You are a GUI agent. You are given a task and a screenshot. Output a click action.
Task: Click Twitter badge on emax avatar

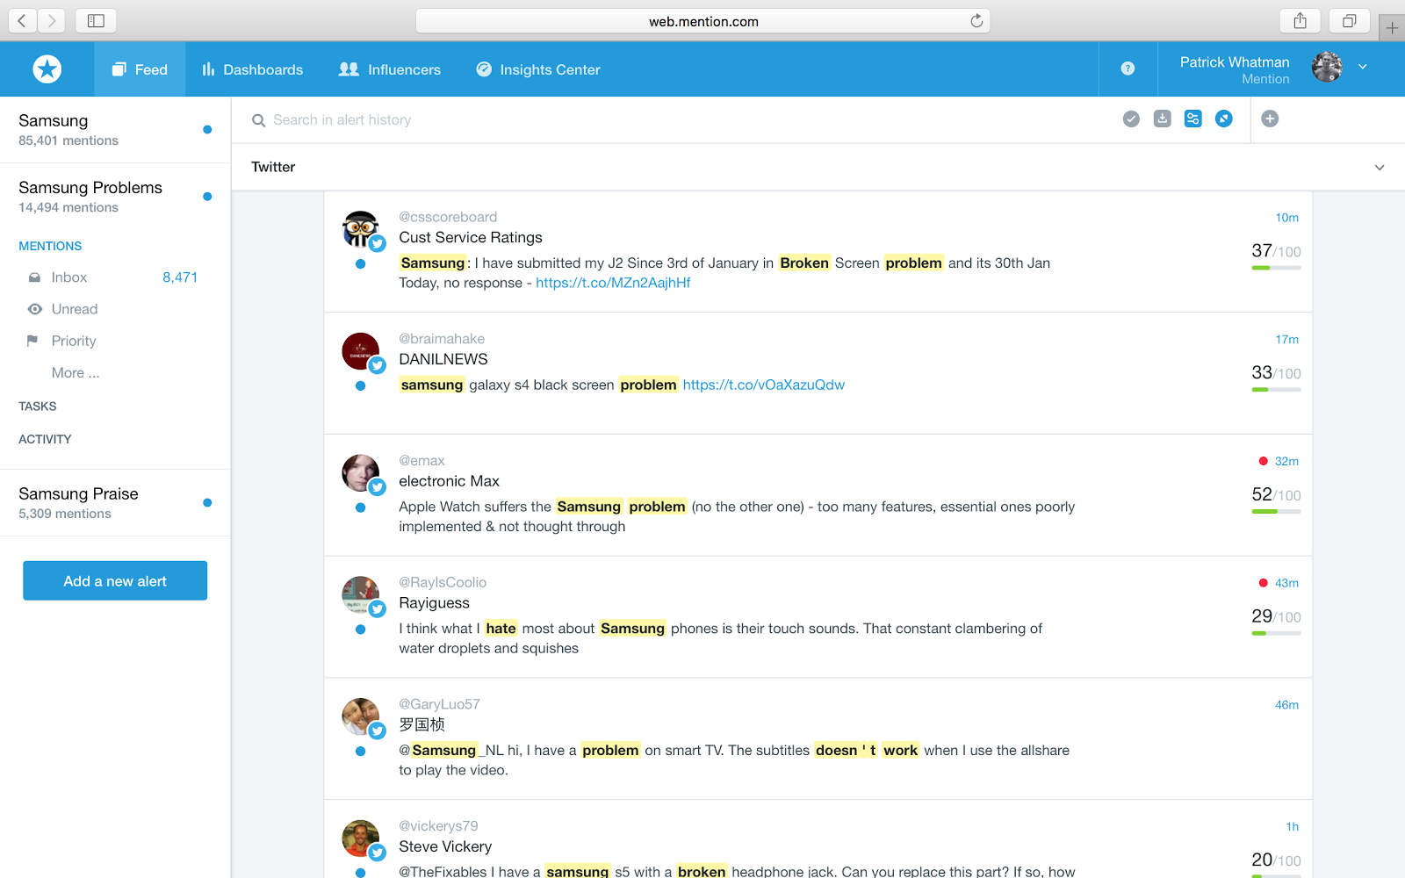click(378, 487)
